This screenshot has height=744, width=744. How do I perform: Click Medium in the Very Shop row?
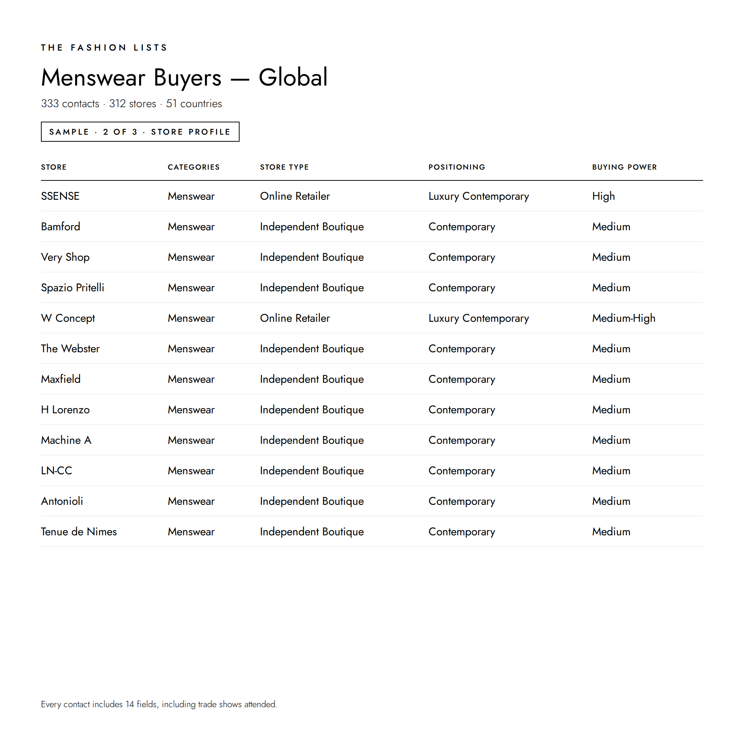611,257
